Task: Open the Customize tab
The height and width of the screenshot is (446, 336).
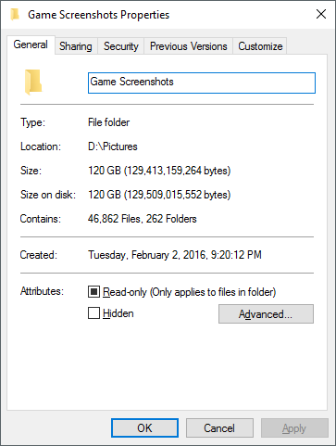Action: [x=260, y=46]
